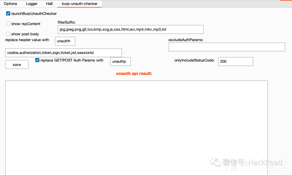This screenshot has height=175, width=292.
Task: Edit the unauthh header replacement field
Action: coord(65,41)
